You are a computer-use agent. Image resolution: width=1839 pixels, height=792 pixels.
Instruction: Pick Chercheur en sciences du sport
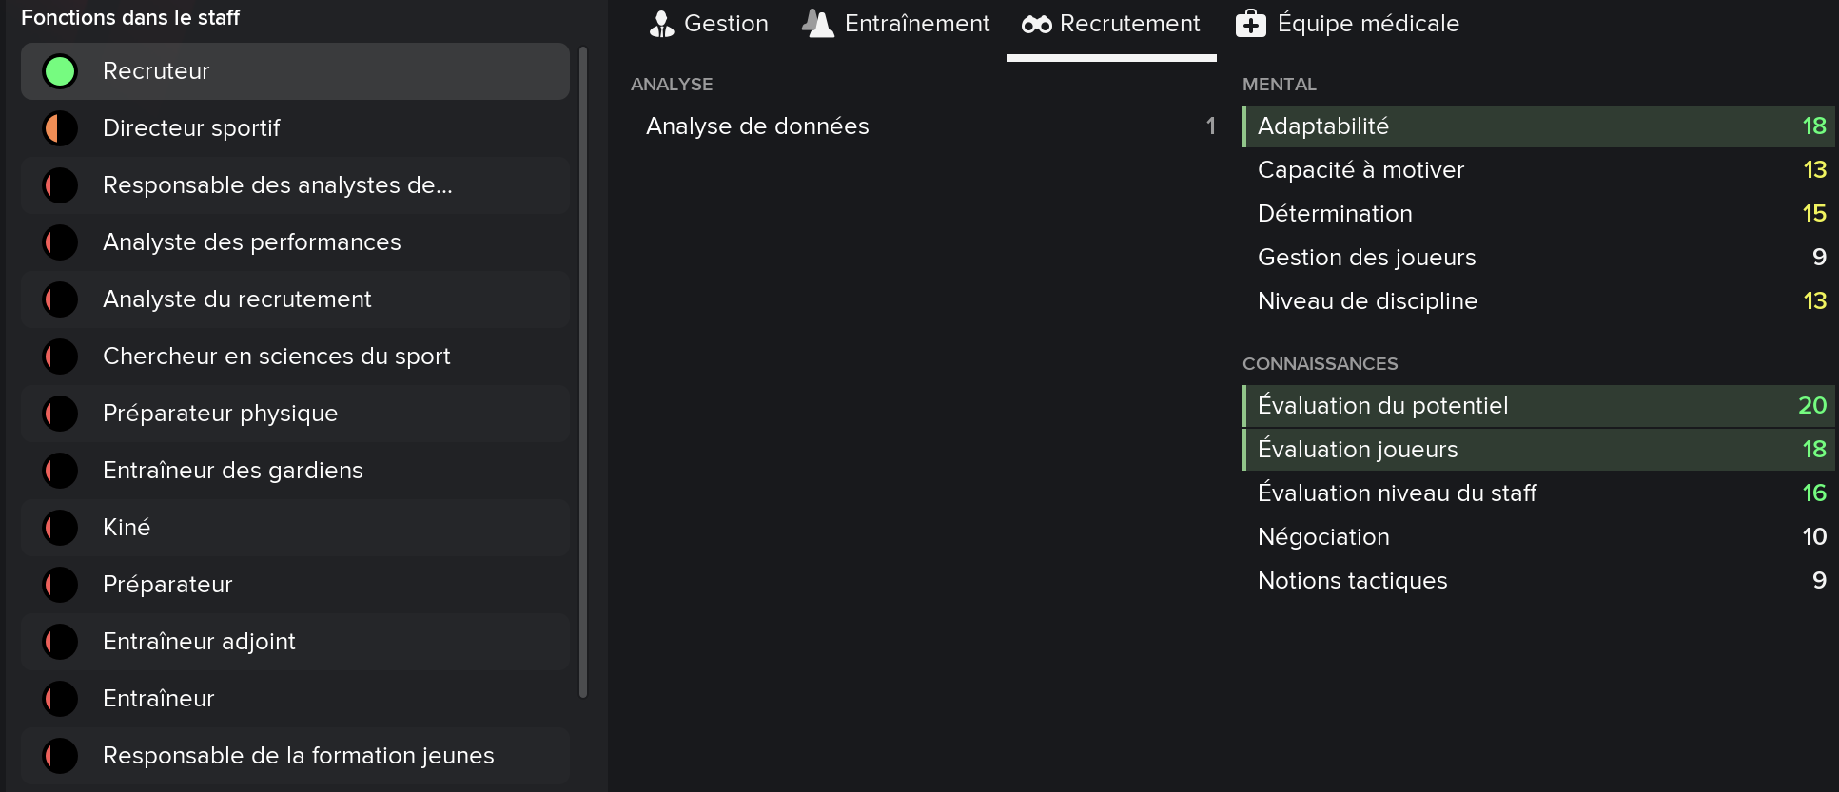[295, 357]
